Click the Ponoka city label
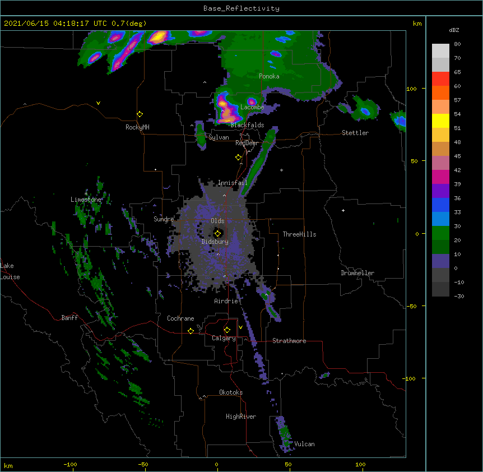The width and height of the screenshot is (483, 472). pyautogui.click(x=269, y=76)
